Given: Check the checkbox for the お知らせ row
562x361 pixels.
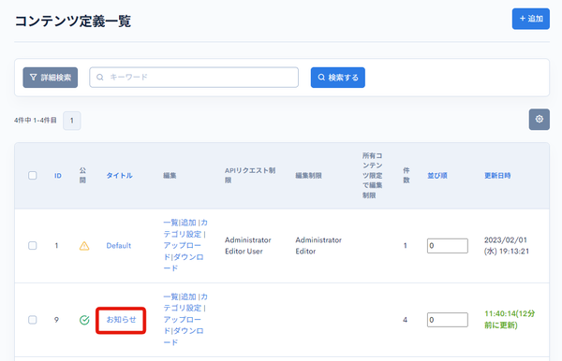Looking at the screenshot, I should (33, 320).
